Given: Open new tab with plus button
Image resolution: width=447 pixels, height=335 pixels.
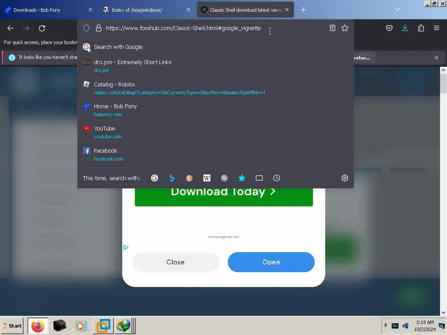Looking at the screenshot, I should (x=303, y=10).
